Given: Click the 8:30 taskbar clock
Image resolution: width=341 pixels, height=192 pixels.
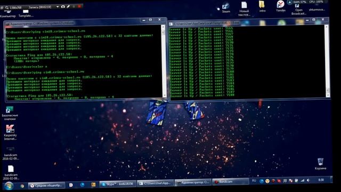Looking at the screenshot, I should (x=321, y=180).
